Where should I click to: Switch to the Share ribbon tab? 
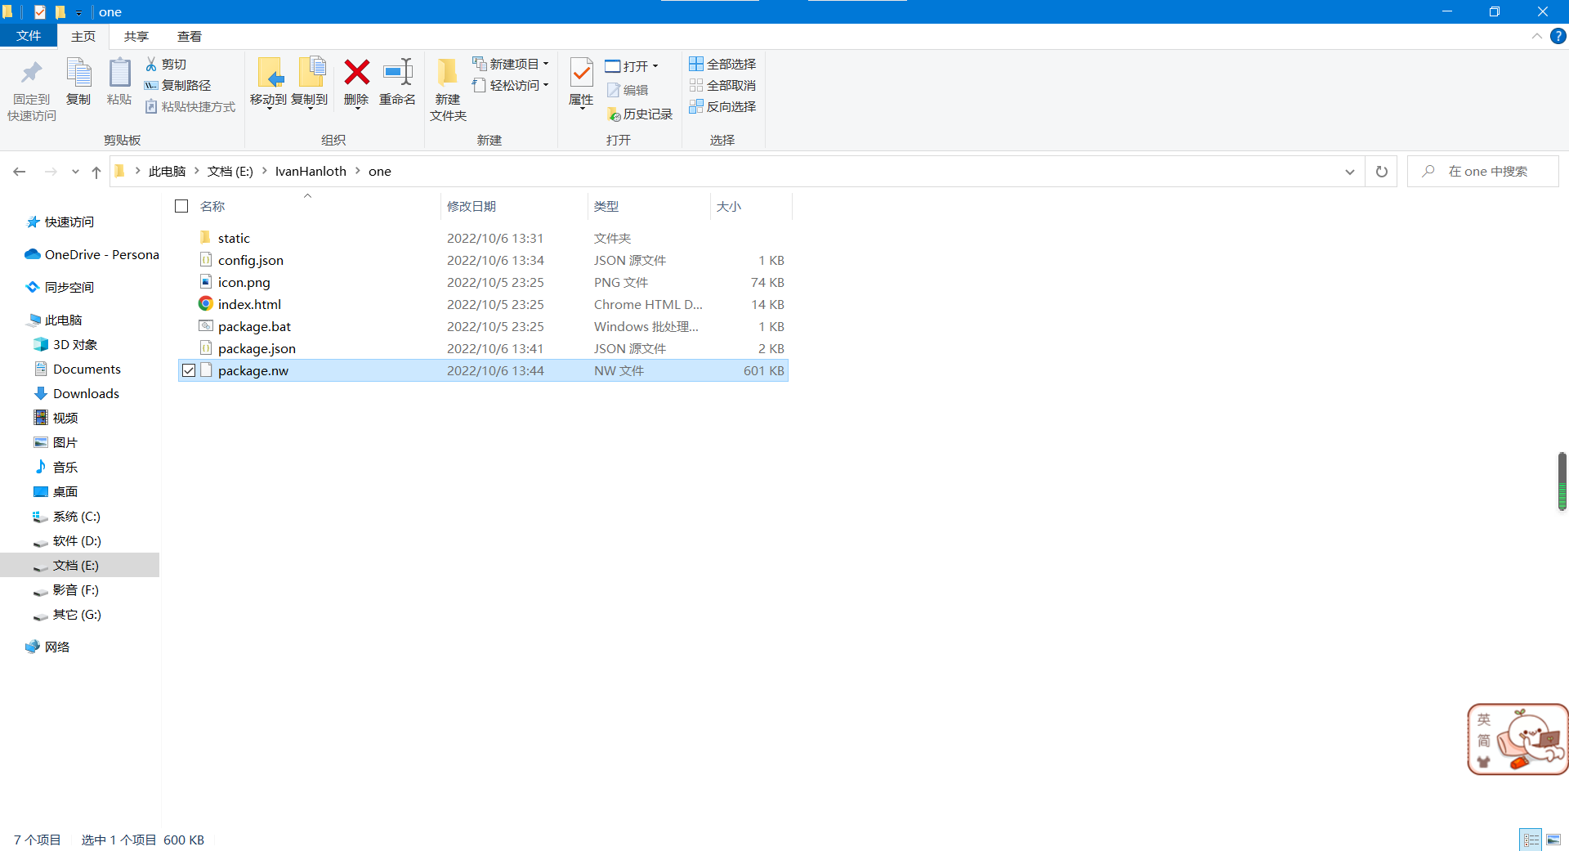[136, 37]
